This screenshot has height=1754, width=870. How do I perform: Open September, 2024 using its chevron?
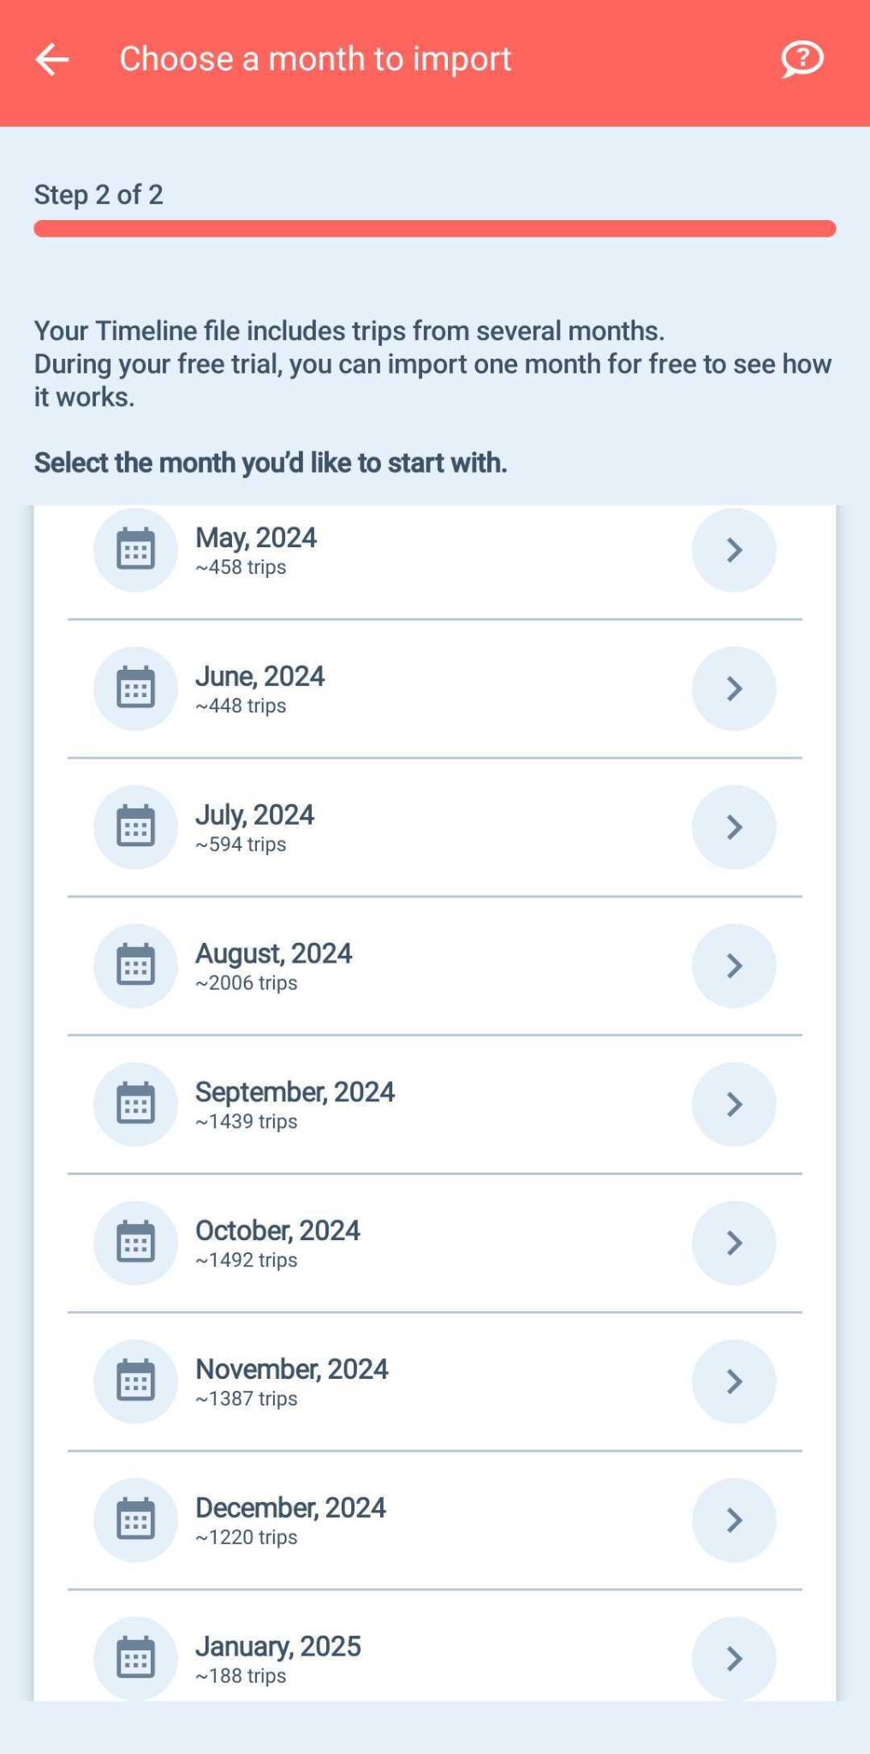pos(734,1105)
